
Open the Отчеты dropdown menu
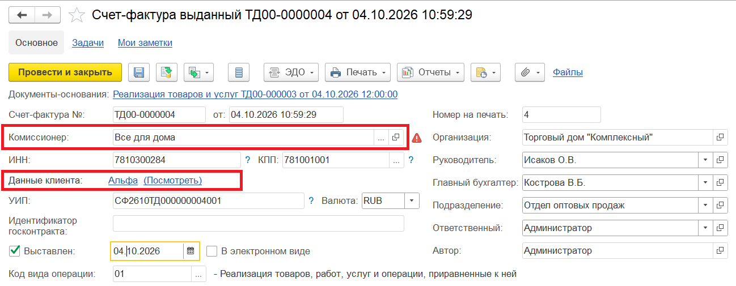(x=430, y=72)
